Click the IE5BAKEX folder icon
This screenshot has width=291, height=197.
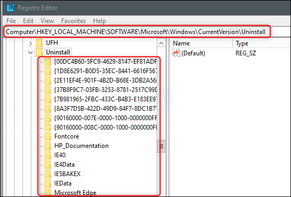point(48,174)
